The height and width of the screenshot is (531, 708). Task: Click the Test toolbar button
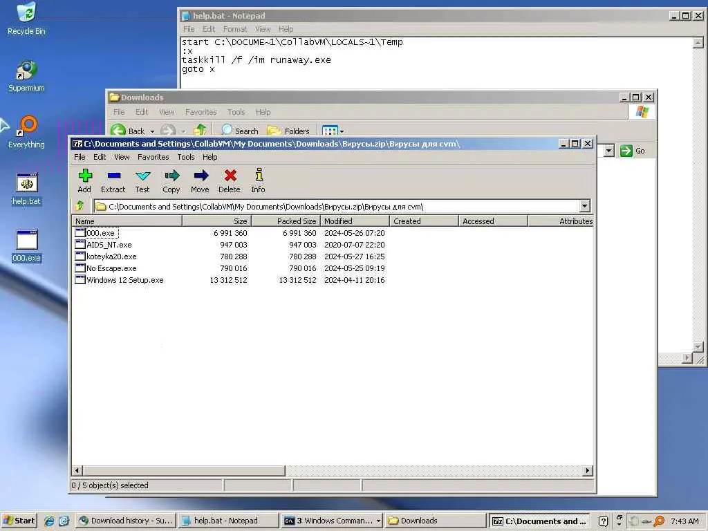pos(142,180)
